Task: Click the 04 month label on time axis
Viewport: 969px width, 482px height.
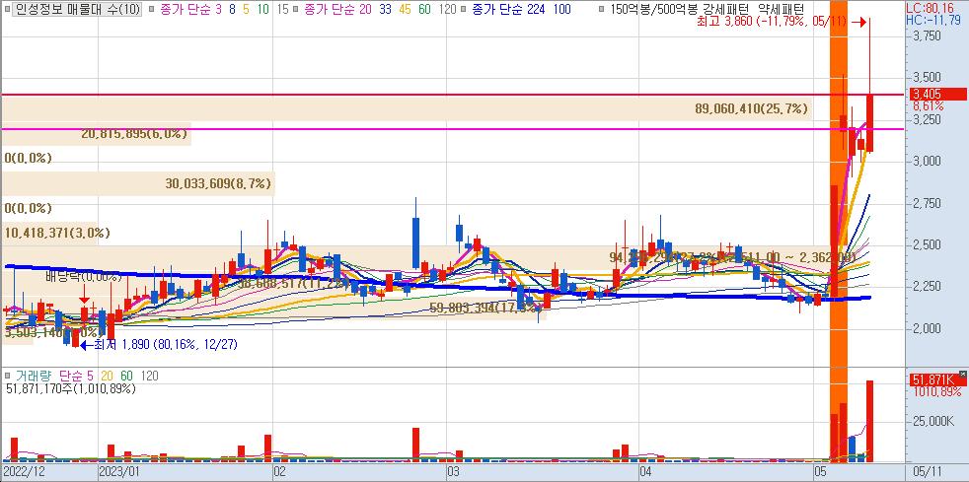Action: point(646,472)
